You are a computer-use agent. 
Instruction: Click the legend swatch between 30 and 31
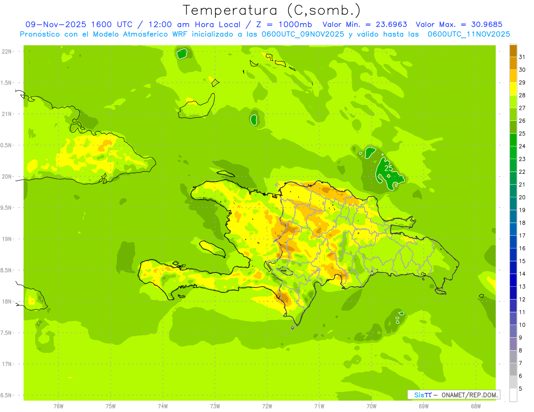click(513, 63)
